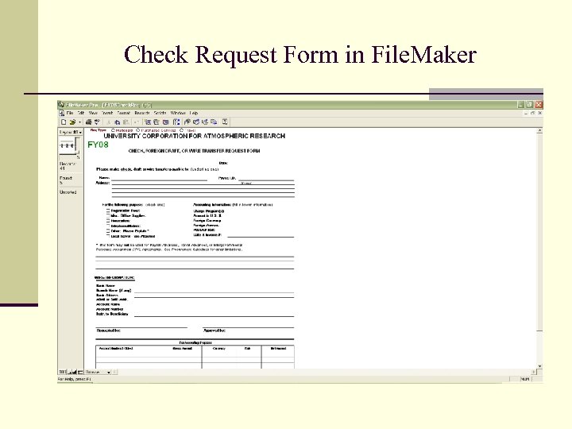The image size is (572, 429).
Task: Click the horizontal scrollbar right arrow
Action: click(534, 372)
